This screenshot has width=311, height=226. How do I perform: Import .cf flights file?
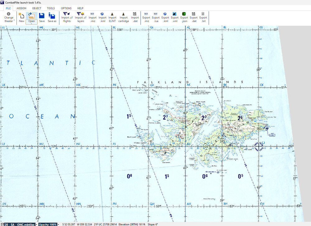pyautogui.click(x=67, y=17)
